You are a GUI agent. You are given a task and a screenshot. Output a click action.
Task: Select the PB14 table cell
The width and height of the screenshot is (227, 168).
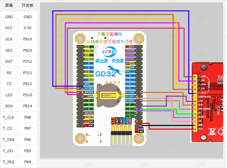(x=28, y=106)
